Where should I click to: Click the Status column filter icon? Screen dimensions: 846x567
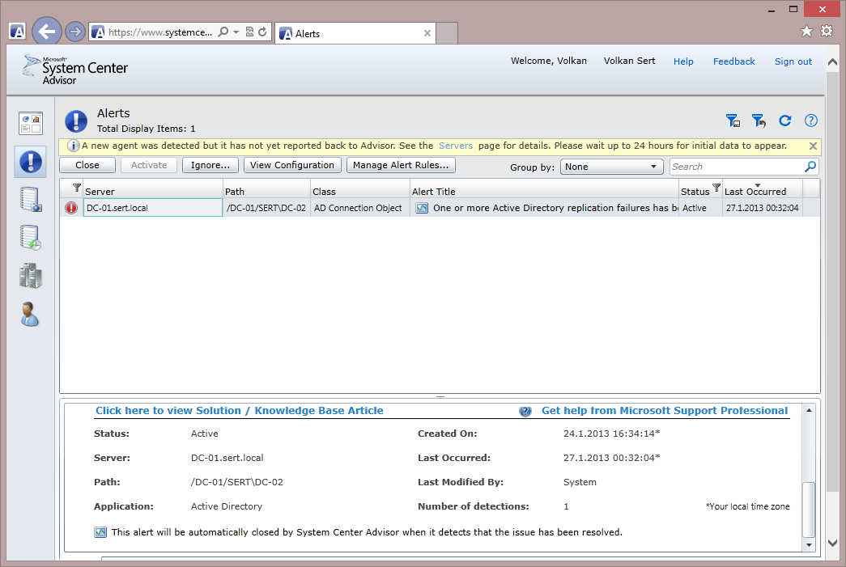716,188
